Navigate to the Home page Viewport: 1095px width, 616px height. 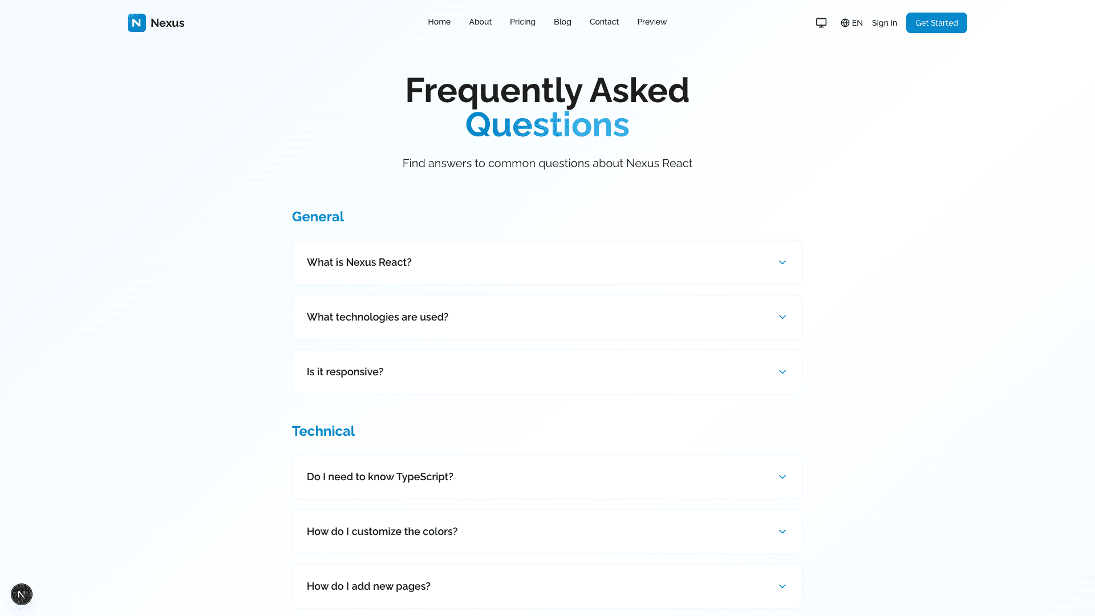coord(439,22)
